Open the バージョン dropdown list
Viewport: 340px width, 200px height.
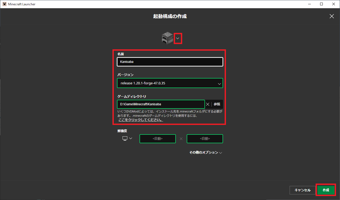pos(170,83)
